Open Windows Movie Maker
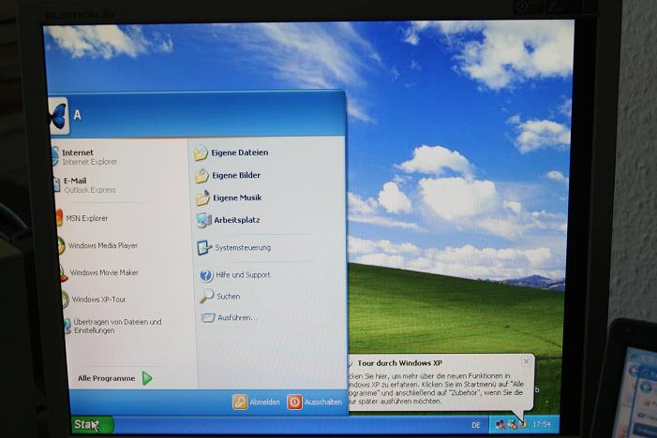This screenshot has height=438, width=657. pyautogui.click(x=99, y=272)
